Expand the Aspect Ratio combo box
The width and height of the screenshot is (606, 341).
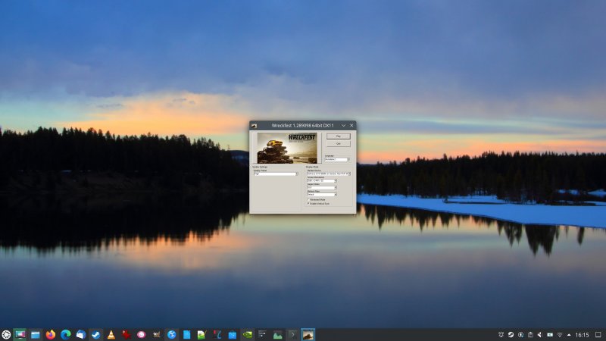click(x=321, y=187)
